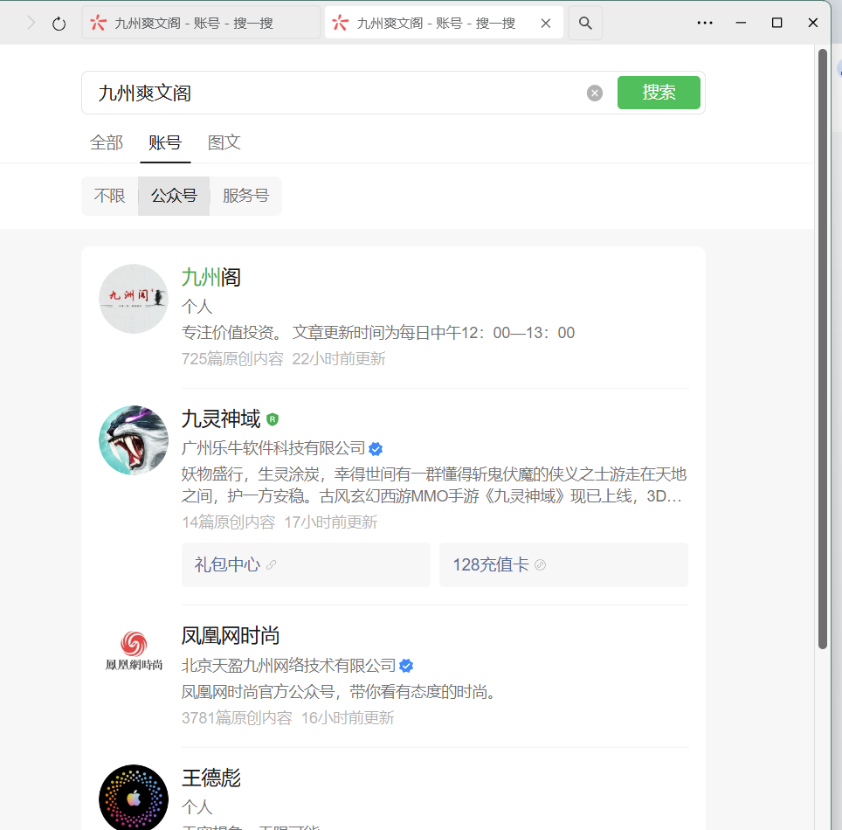Reload the page with refresh icon
The image size is (842, 830).
pyautogui.click(x=59, y=24)
